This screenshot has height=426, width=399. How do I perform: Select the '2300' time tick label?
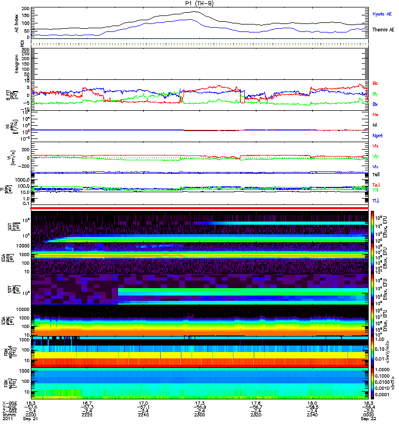tap(199, 415)
